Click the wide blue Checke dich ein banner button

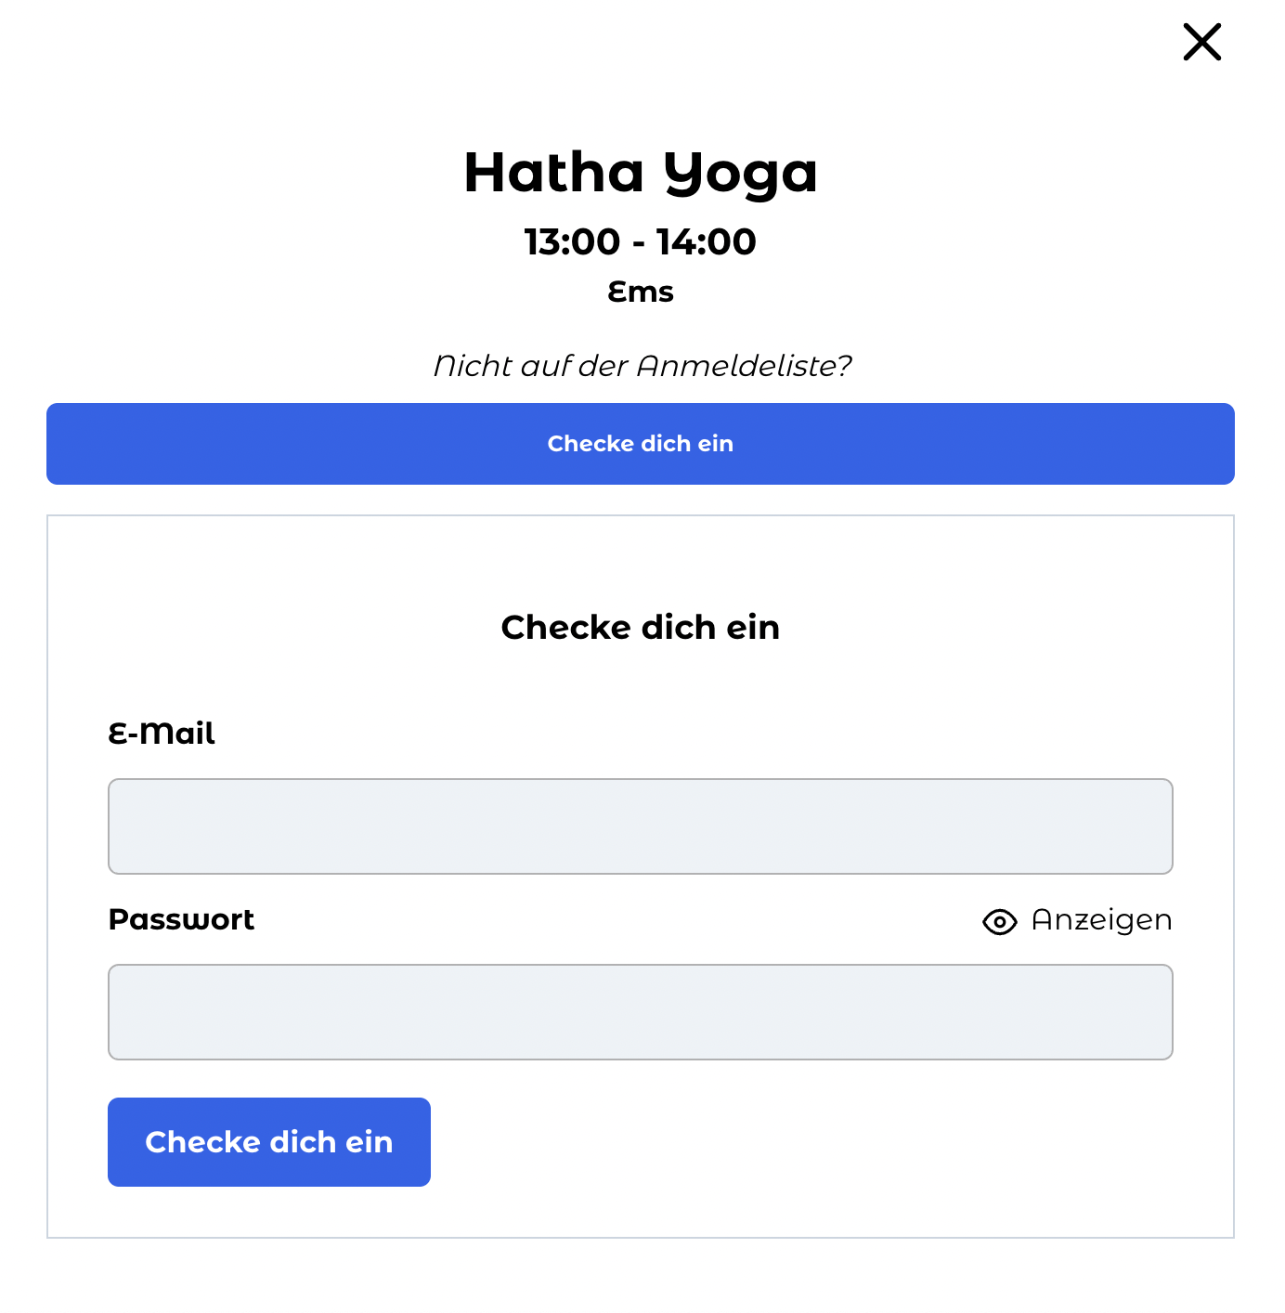641,444
